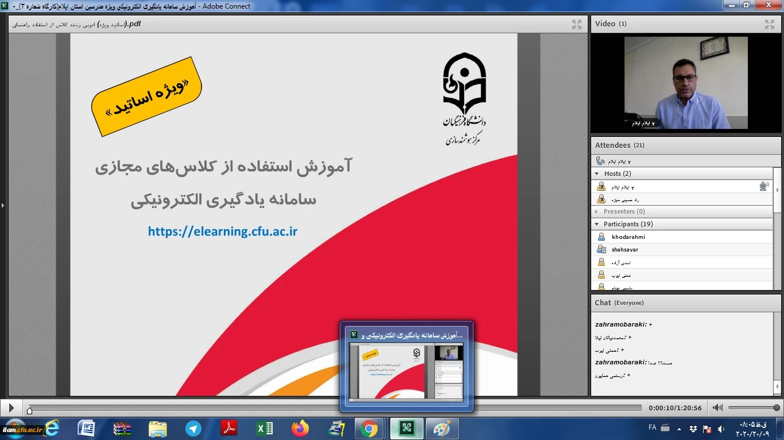
Task: Maximize the Video pod using its fullscreen icon
Action: (769, 24)
